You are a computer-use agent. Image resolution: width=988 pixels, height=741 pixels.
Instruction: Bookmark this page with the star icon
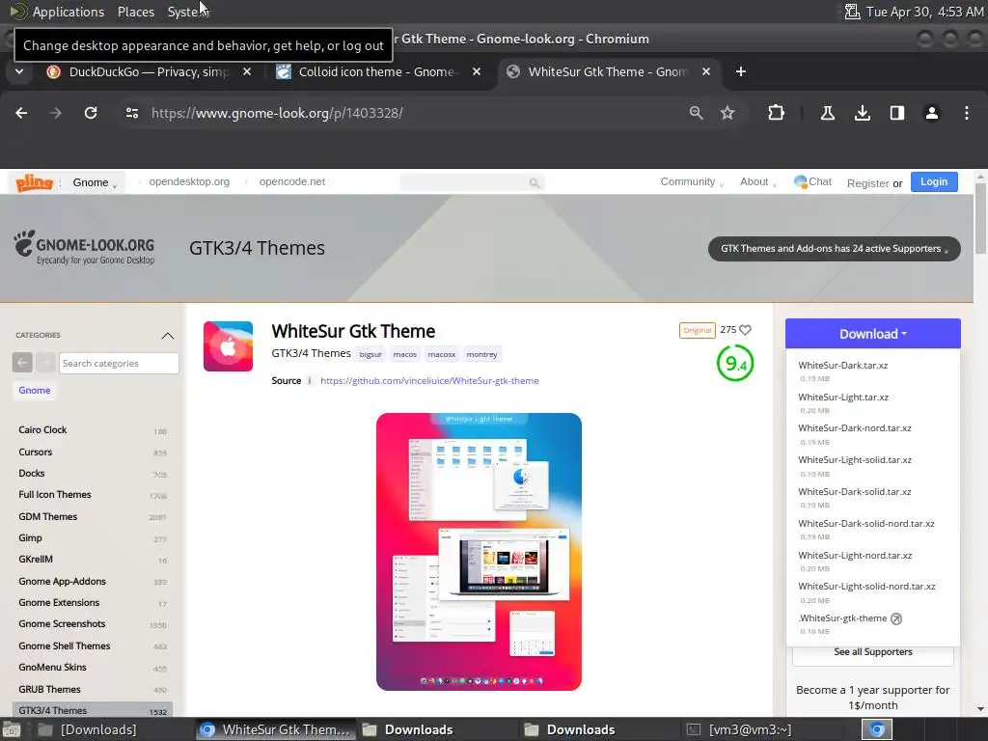[727, 113]
